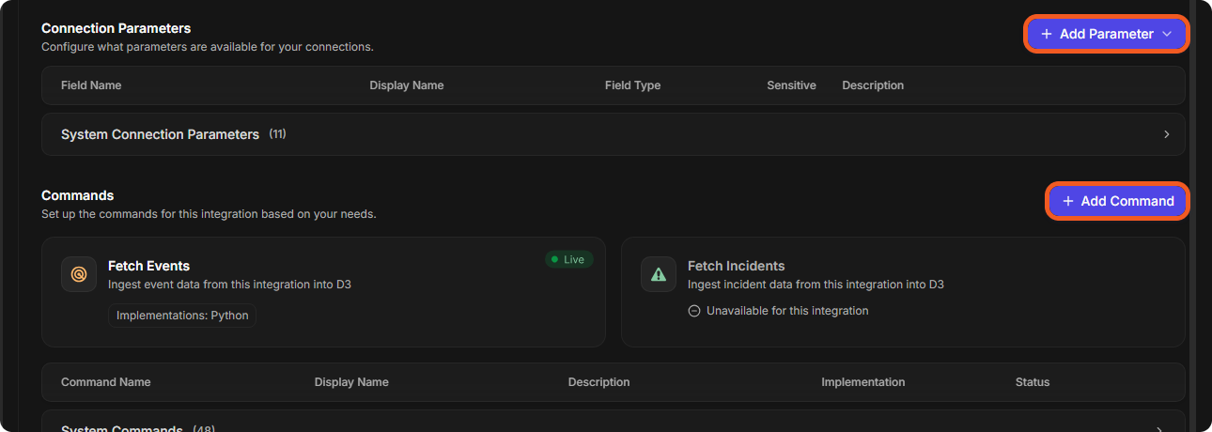Click the commands Display Name column header
The height and width of the screenshot is (432, 1212).
click(351, 382)
